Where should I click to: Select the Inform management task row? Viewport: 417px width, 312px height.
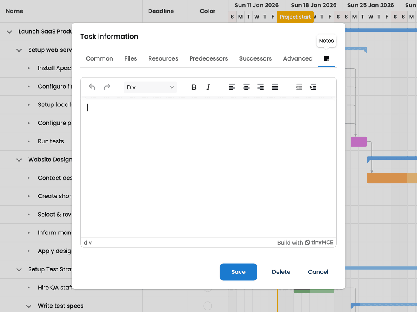(36, 233)
